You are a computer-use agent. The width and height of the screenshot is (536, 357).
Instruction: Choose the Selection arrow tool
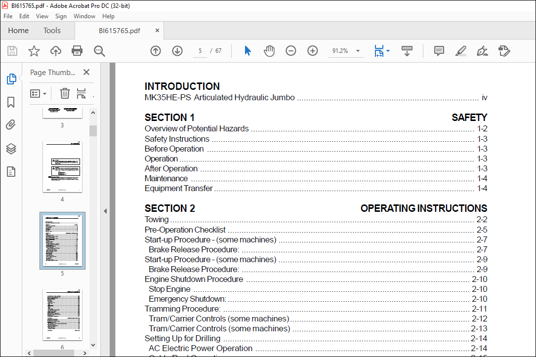point(248,51)
